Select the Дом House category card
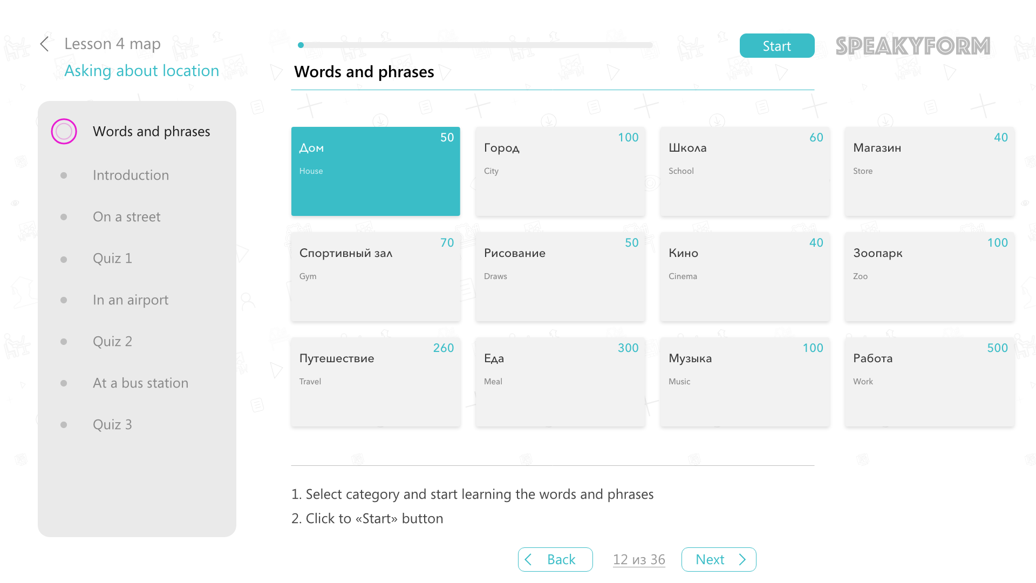This screenshot has width=1036, height=583. click(376, 172)
